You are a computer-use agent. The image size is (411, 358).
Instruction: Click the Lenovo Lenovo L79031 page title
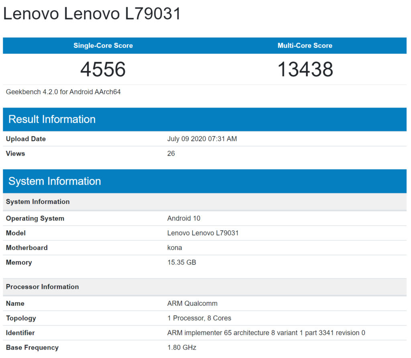click(x=92, y=14)
